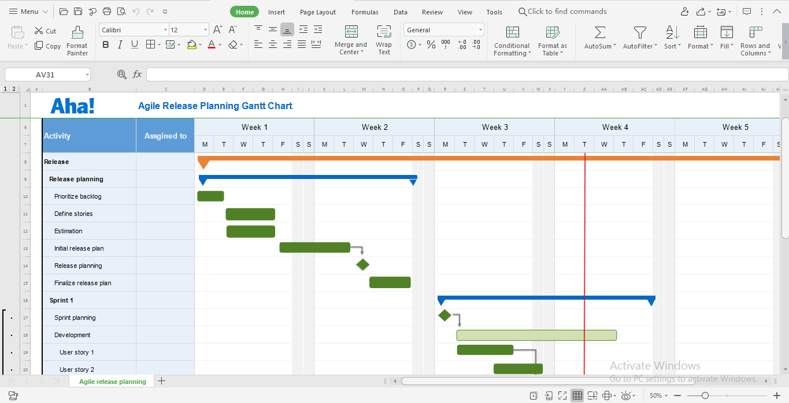Click the AutoSum sigma icon

(600, 33)
